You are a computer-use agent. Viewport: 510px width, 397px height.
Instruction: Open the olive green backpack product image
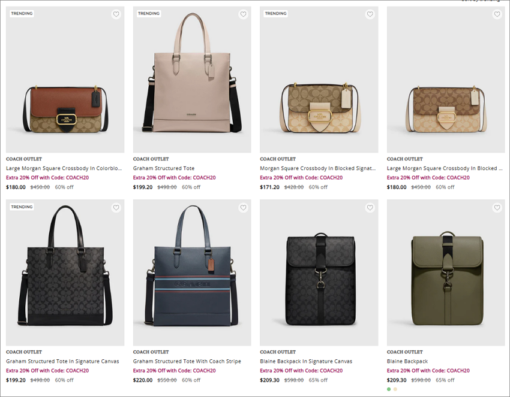446,272
